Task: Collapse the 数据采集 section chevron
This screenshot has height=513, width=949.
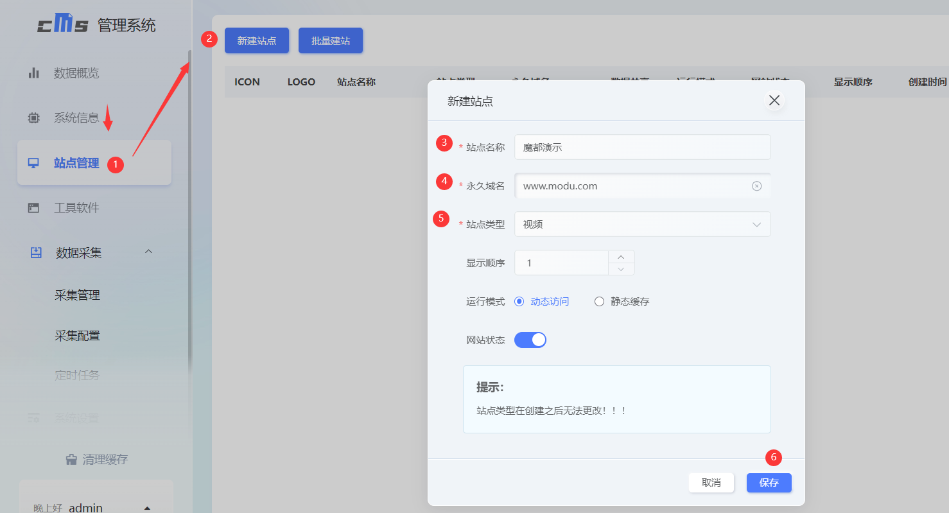Action: pos(148,252)
